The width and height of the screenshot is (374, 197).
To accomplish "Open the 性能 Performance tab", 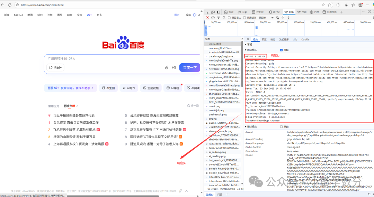I will [302, 12].
